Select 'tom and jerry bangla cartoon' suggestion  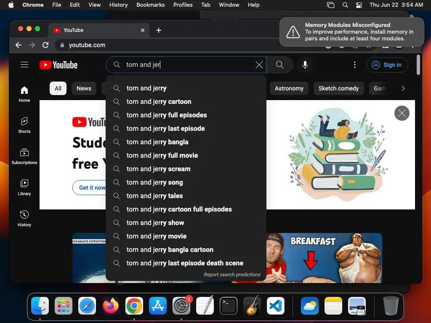click(186, 250)
